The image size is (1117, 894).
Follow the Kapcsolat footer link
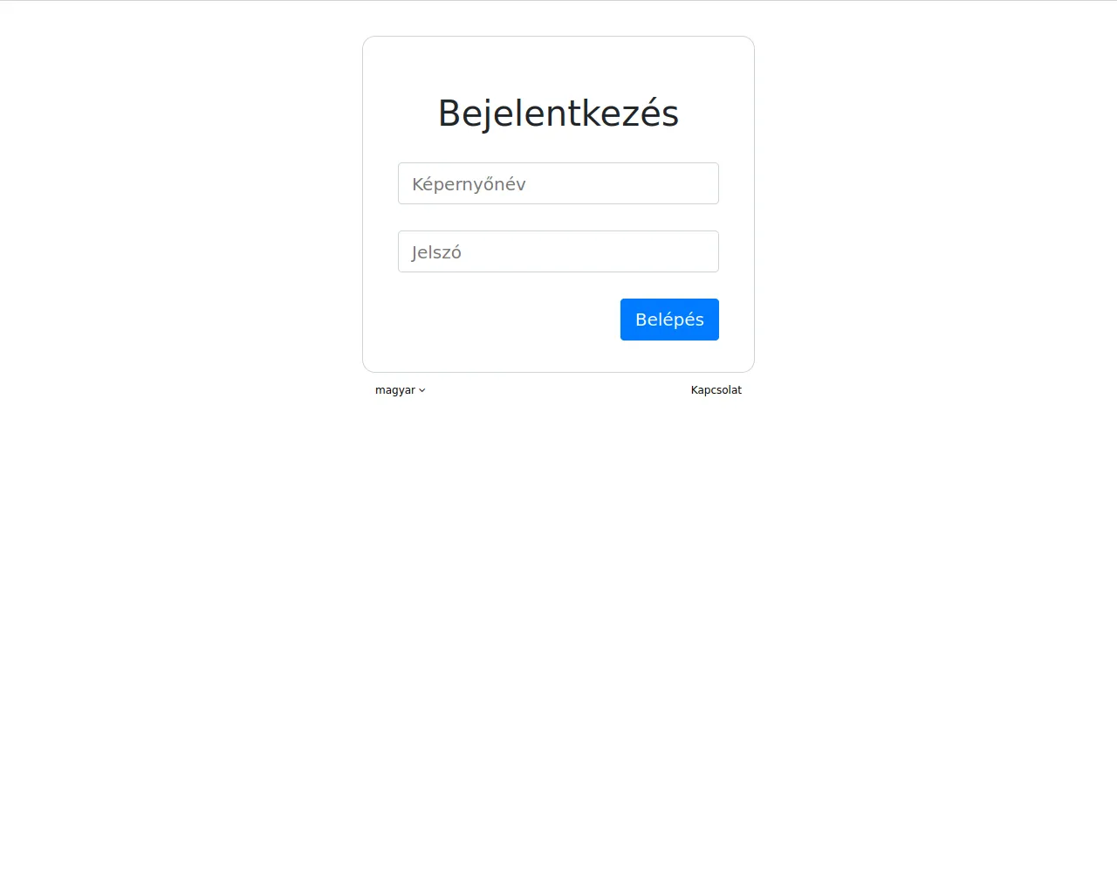(716, 390)
